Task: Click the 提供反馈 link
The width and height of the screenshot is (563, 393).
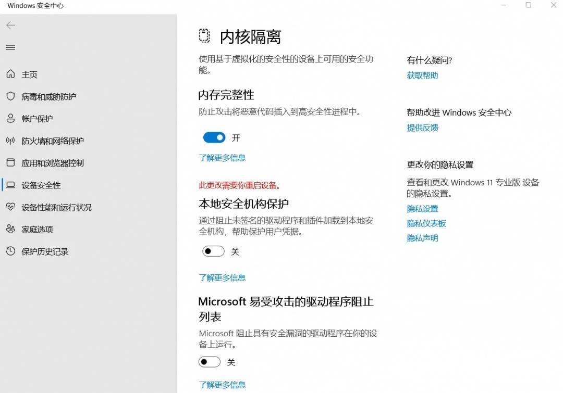Action: pyautogui.click(x=423, y=128)
